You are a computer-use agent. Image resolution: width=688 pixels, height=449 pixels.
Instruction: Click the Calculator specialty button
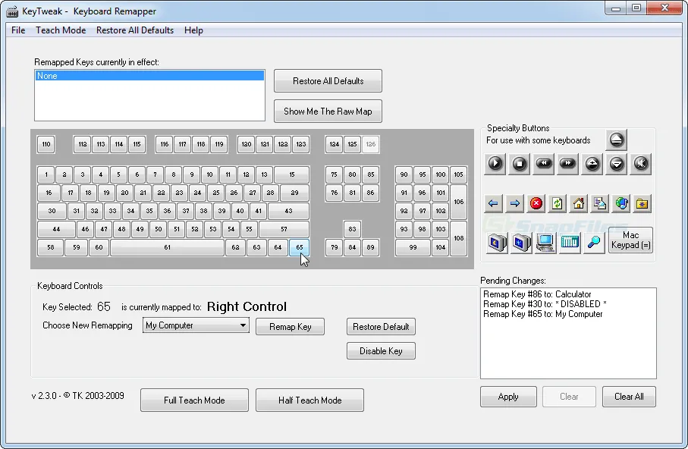pos(570,242)
